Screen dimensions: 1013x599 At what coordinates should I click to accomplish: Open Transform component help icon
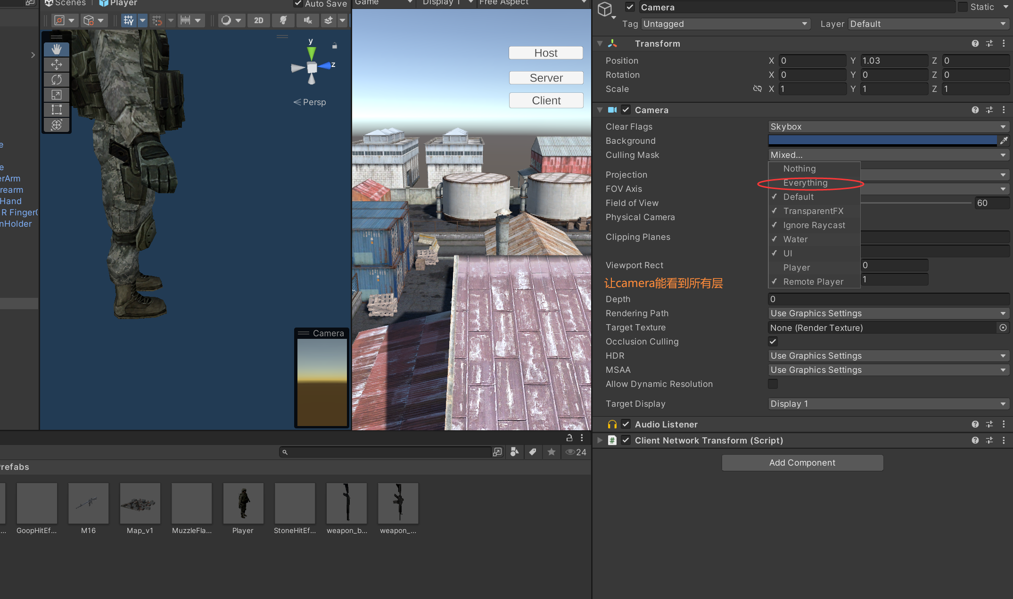pyautogui.click(x=975, y=43)
